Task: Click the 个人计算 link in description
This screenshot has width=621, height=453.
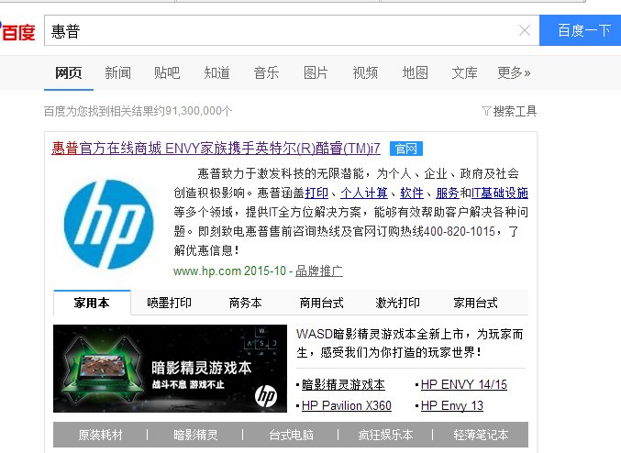Action: coord(363,193)
